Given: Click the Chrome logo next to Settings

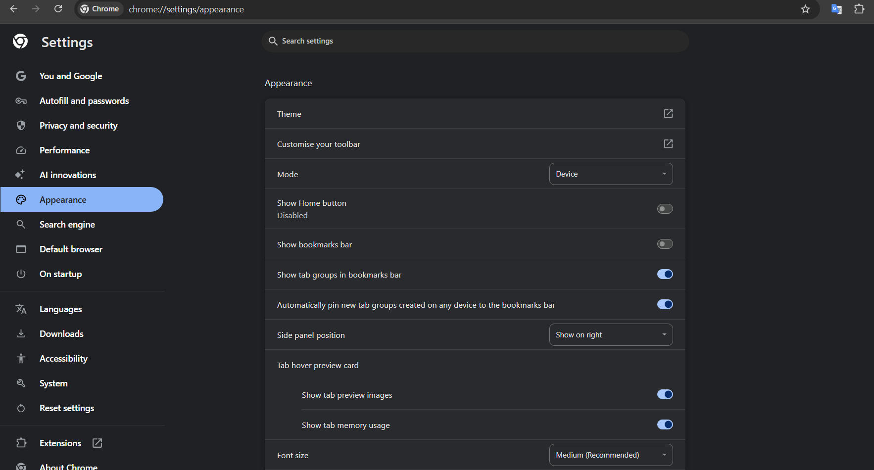Looking at the screenshot, I should [20, 42].
